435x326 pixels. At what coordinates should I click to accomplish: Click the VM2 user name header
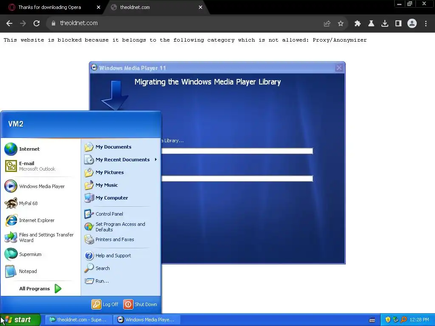point(16,124)
